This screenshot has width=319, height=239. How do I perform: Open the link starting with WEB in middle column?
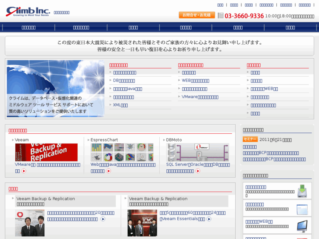coord(195,81)
